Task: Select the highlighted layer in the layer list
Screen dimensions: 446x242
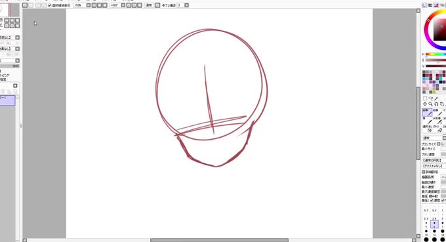Action: pos(7,100)
